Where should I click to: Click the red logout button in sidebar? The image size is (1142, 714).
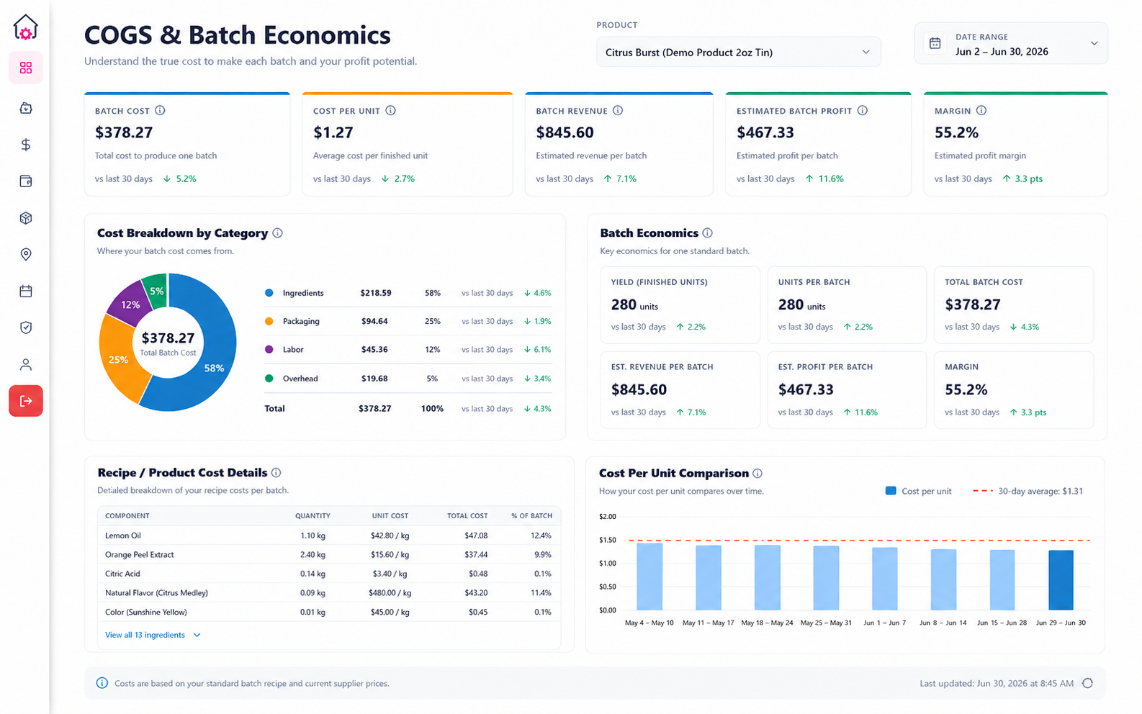tap(26, 401)
